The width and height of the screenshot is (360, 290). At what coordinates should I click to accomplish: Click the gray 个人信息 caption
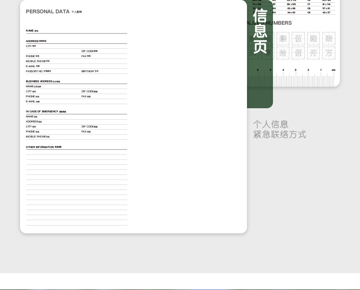(271, 125)
